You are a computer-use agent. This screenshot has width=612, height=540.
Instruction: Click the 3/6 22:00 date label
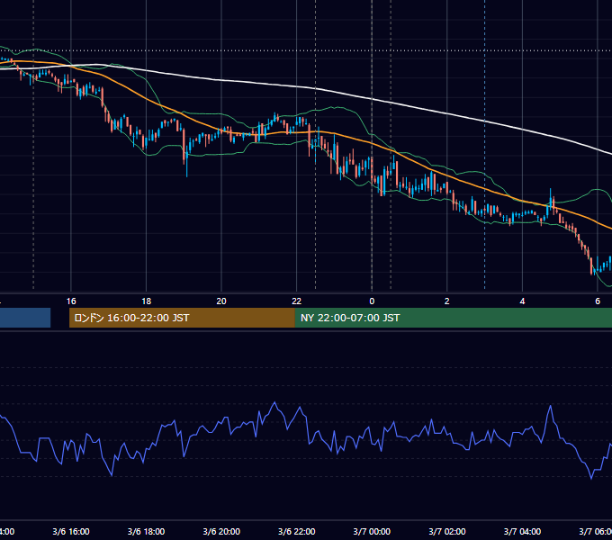[297, 531]
